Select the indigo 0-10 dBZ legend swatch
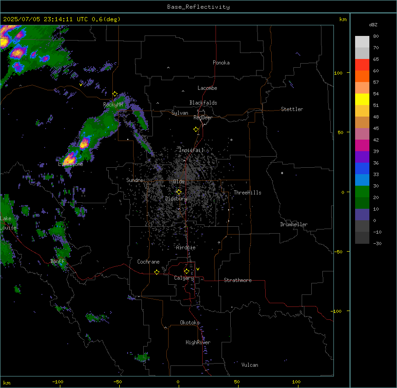The width and height of the screenshot is (397, 388). point(362,215)
